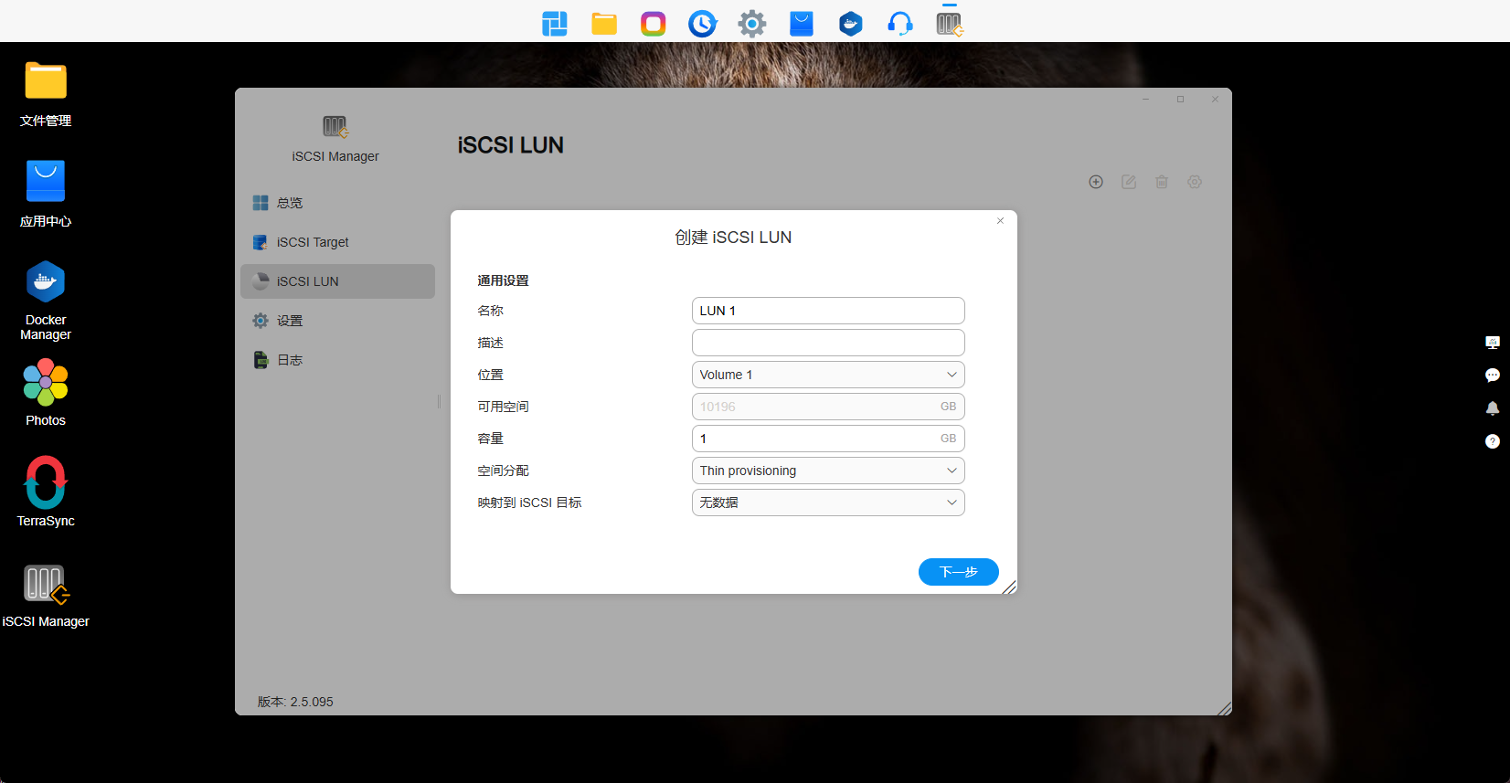Click the iSCSI Manager logo in sidebar header
Image resolution: width=1510 pixels, height=783 pixels.
click(335, 127)
